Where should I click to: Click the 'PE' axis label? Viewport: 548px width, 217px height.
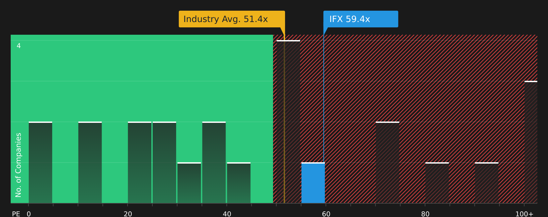click(16, 214)
